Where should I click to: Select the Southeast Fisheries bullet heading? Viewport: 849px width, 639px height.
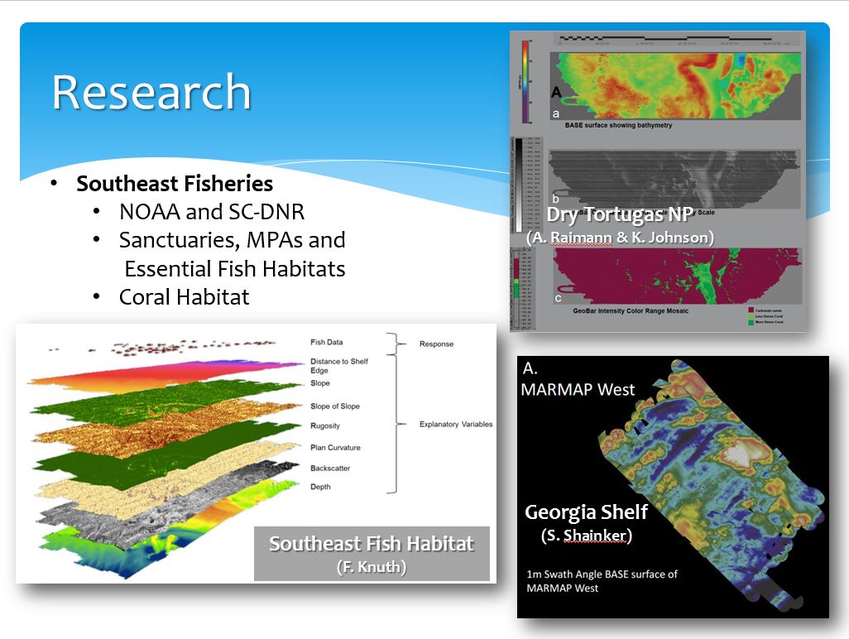pyautogui.click(x=175, y=183)
